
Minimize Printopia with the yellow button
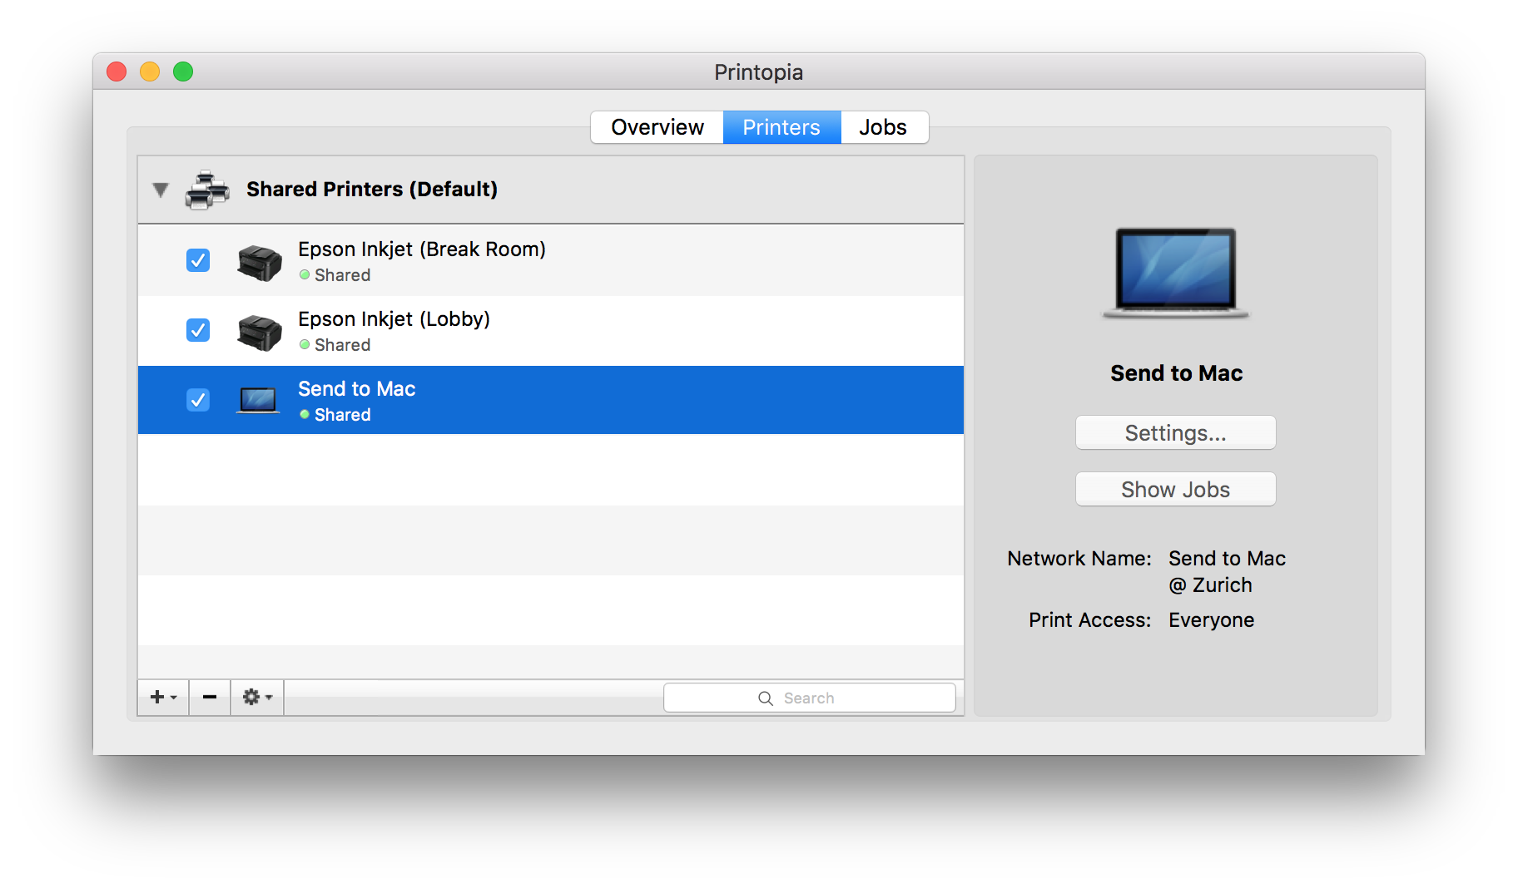150,72
